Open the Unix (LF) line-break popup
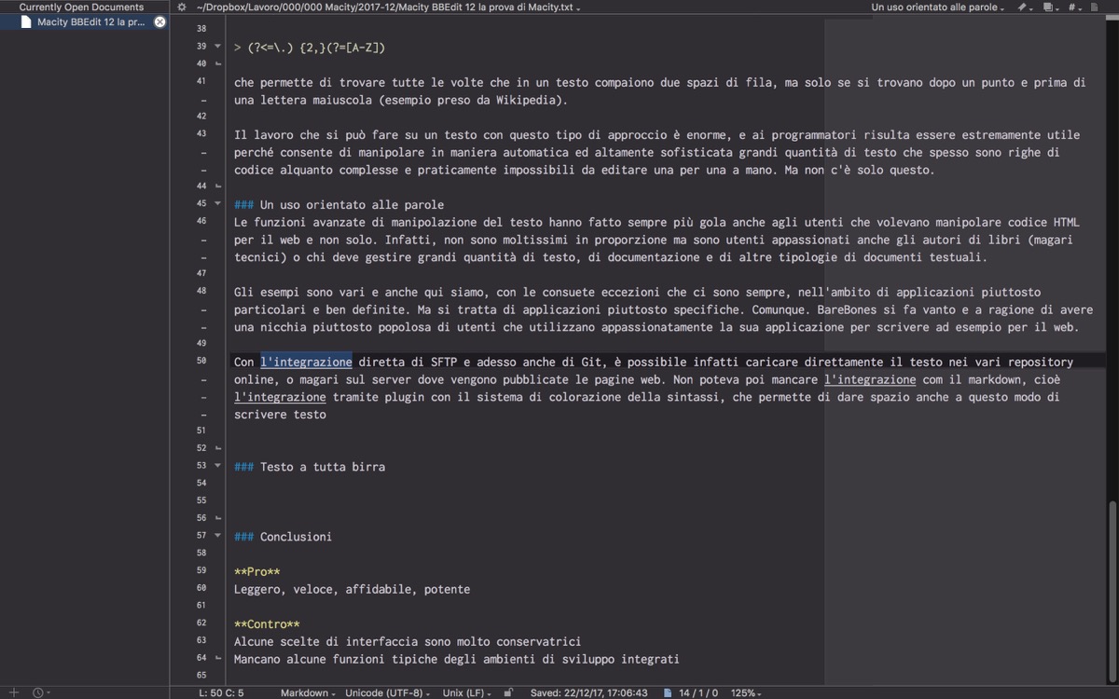 pyautogui.click(x=468, y=692)
